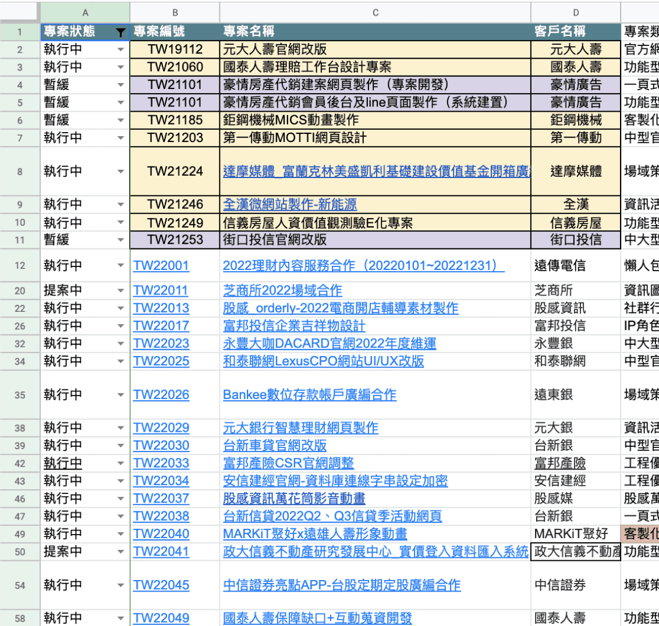659x626 pixels.
Task: Open the TW22011 project number link
Action: 161,291
